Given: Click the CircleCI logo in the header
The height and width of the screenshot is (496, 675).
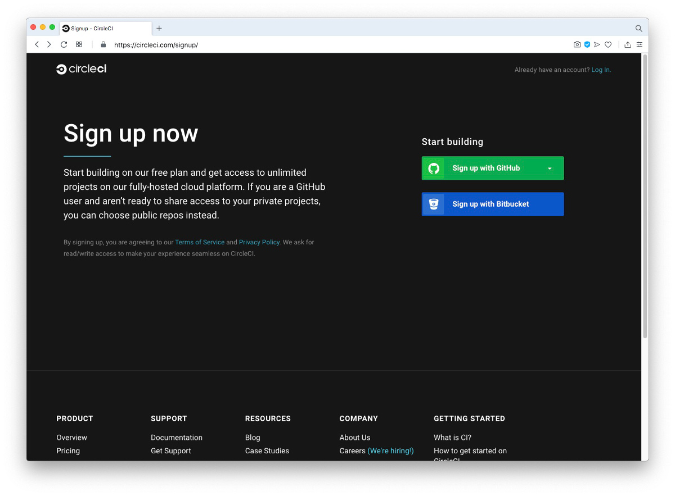Looking at the screenshot, I should tap(82, 69).
